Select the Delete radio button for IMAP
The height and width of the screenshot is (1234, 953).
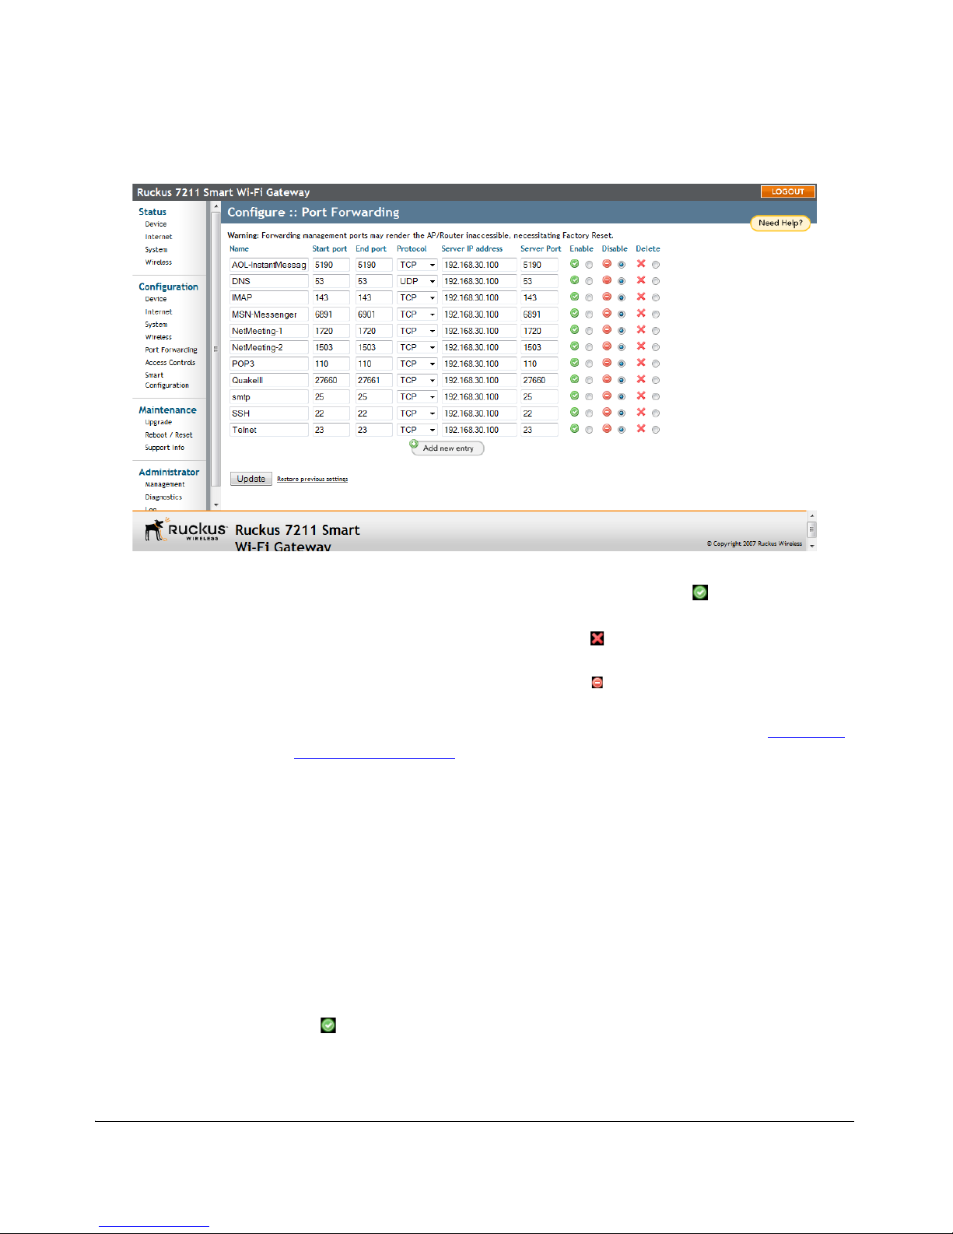pos(656,297)
